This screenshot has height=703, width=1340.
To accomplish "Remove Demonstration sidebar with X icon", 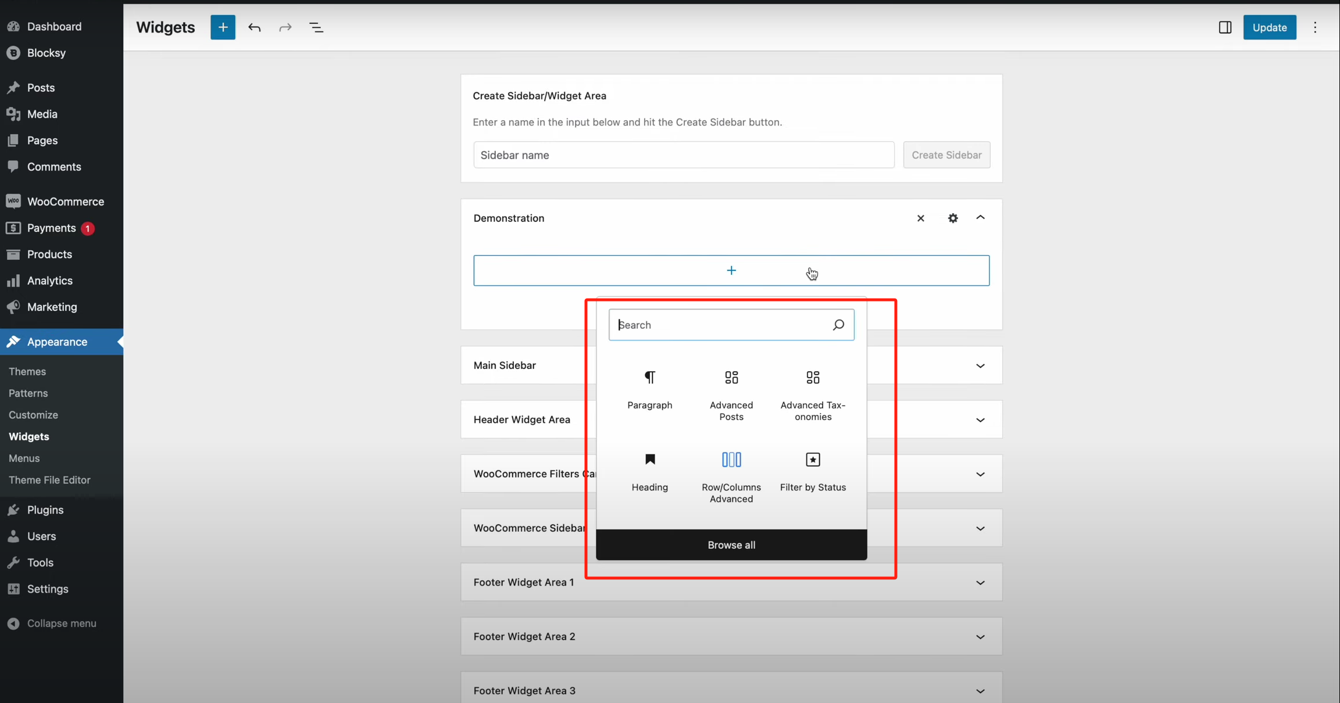I will coord(920,218).
